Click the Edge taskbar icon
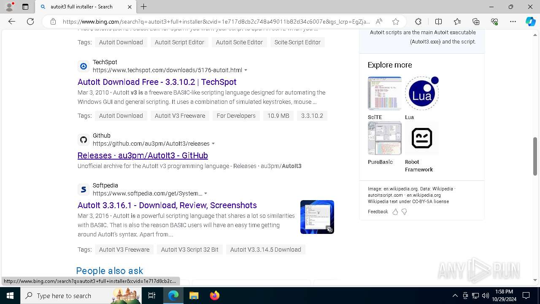 173,296
